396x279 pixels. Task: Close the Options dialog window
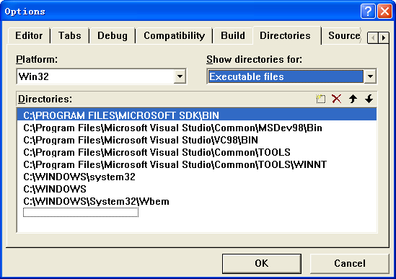pos(384,12)
